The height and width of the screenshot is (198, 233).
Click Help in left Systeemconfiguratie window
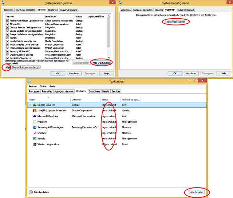click(x=107, y=74)
